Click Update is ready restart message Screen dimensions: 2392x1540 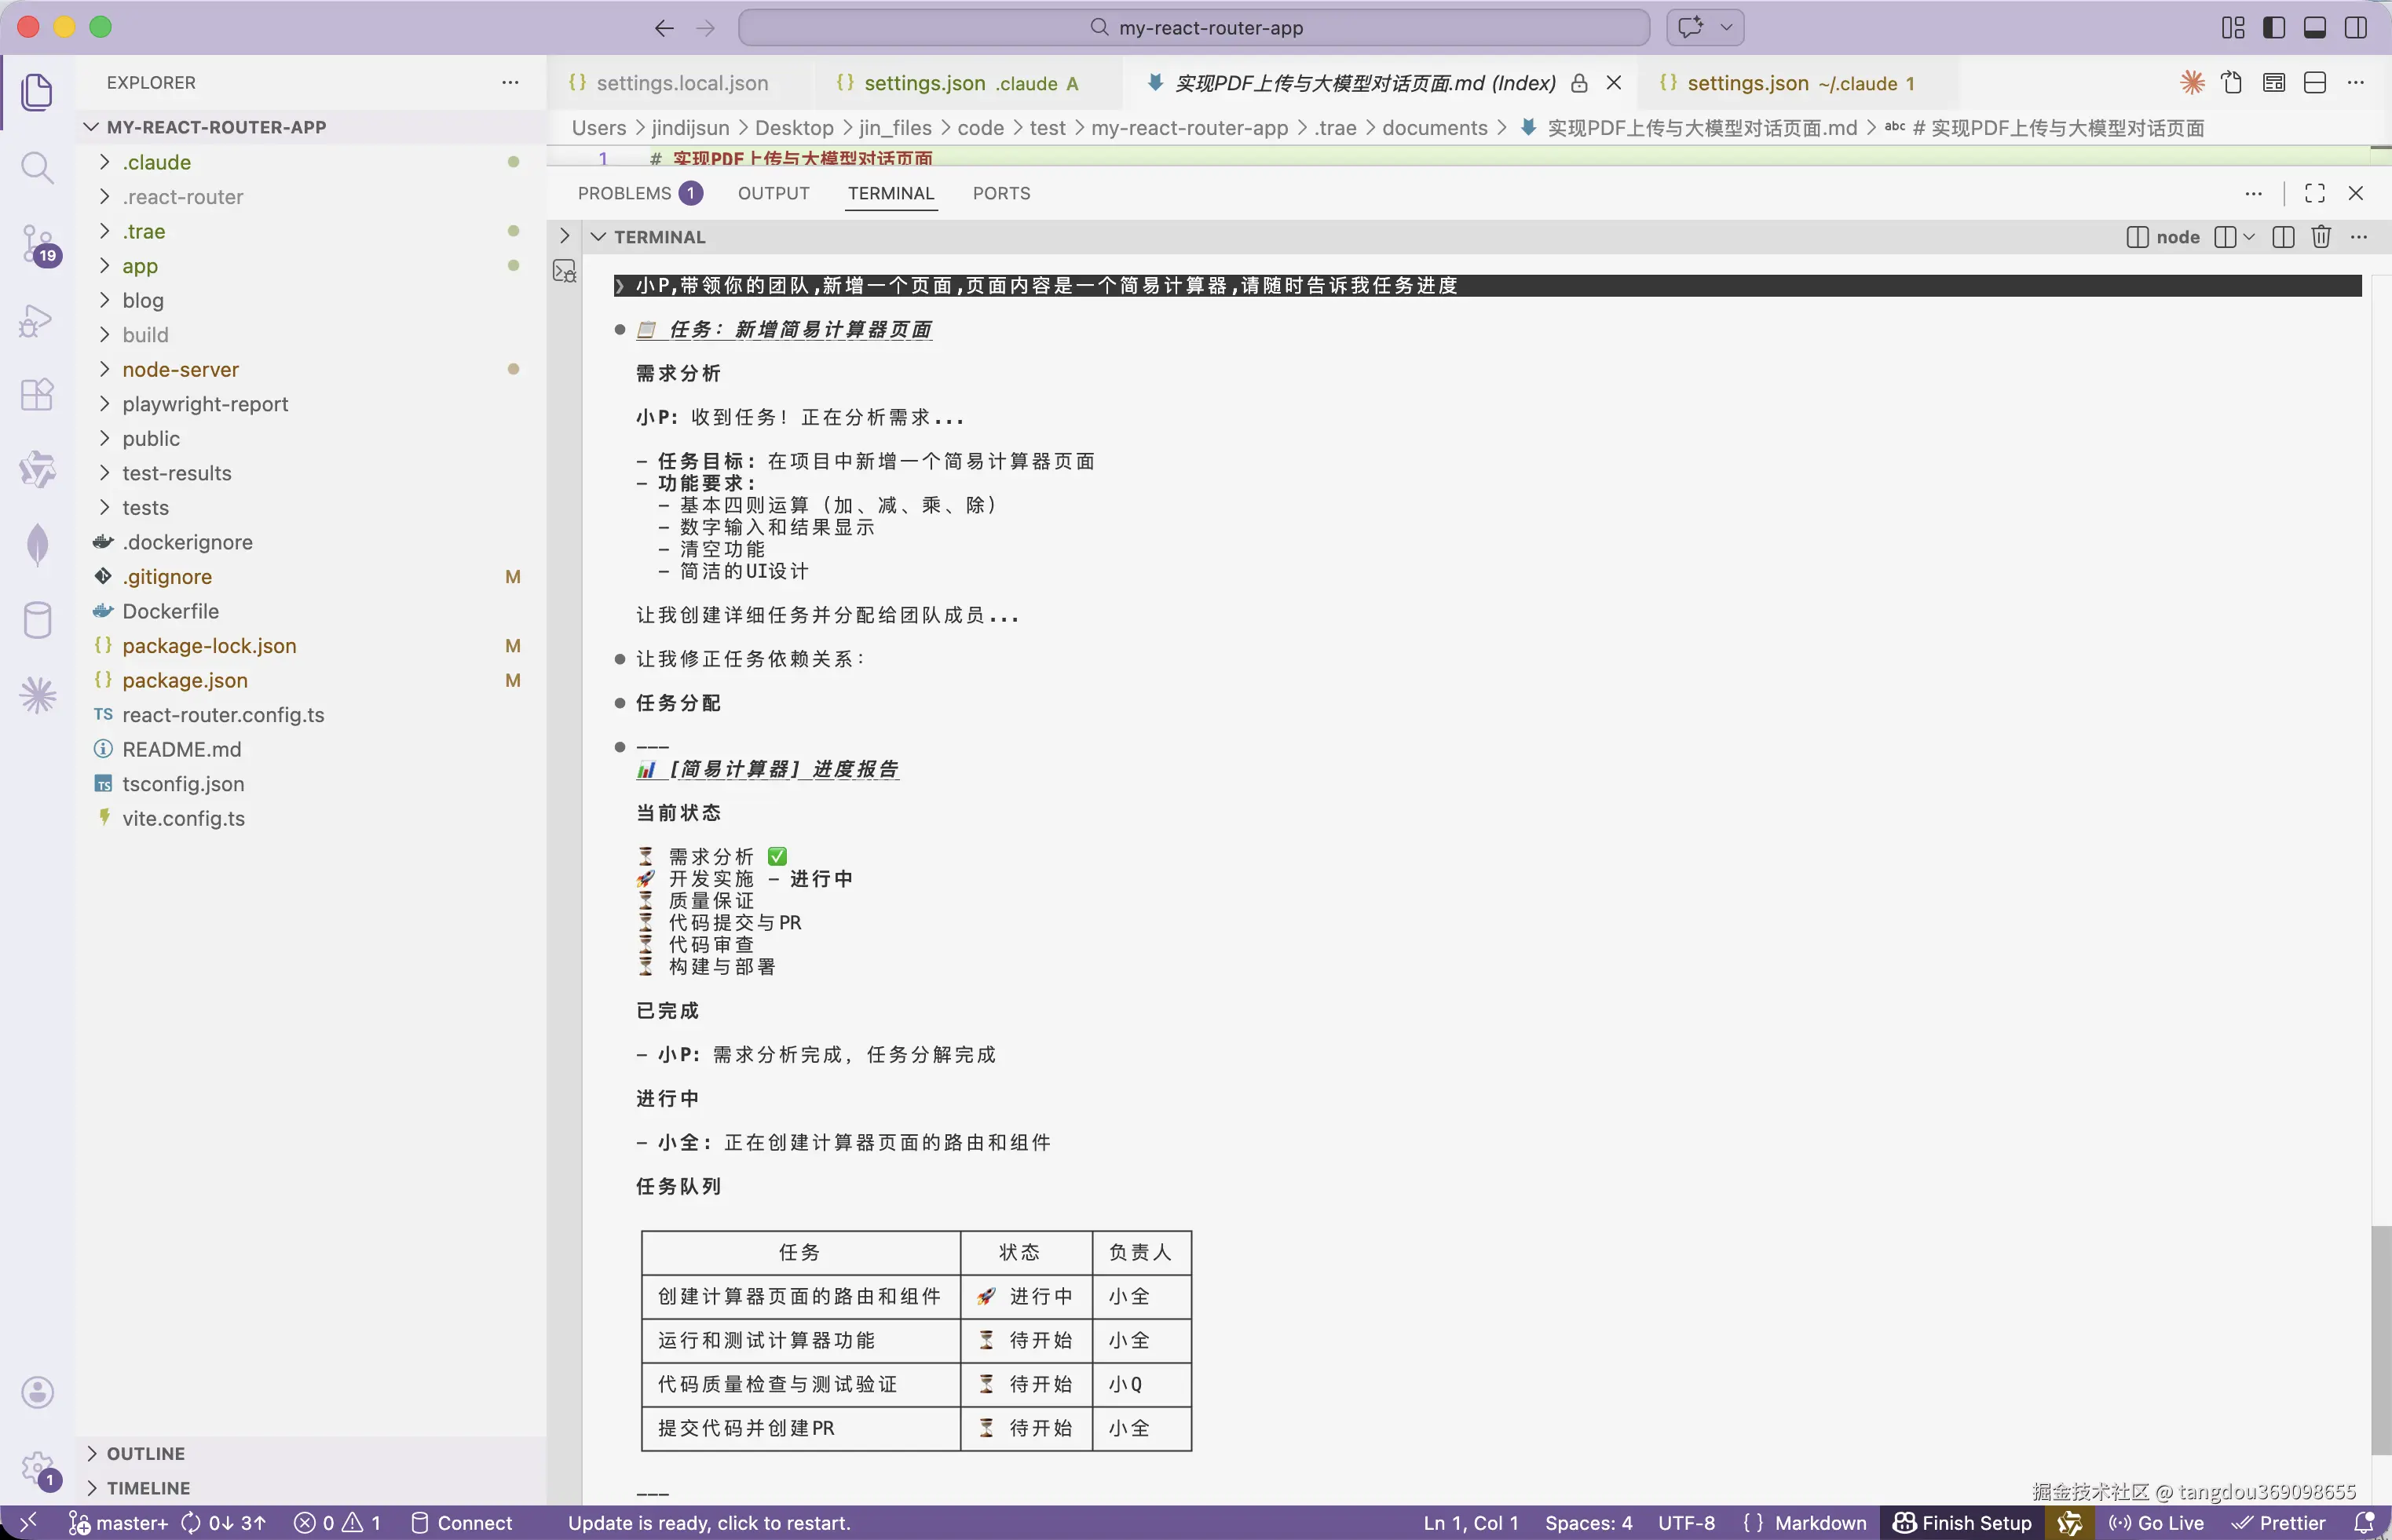coord(709,1523)
